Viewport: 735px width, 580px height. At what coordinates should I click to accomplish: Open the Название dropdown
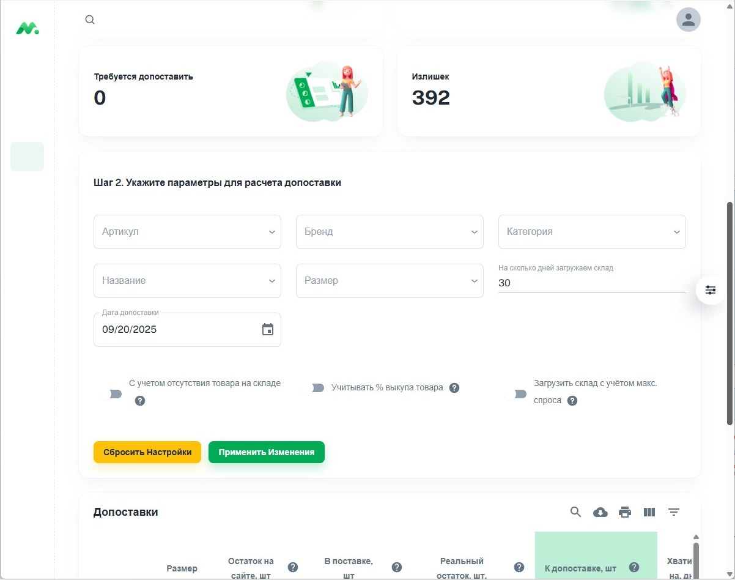click(187, 281)
